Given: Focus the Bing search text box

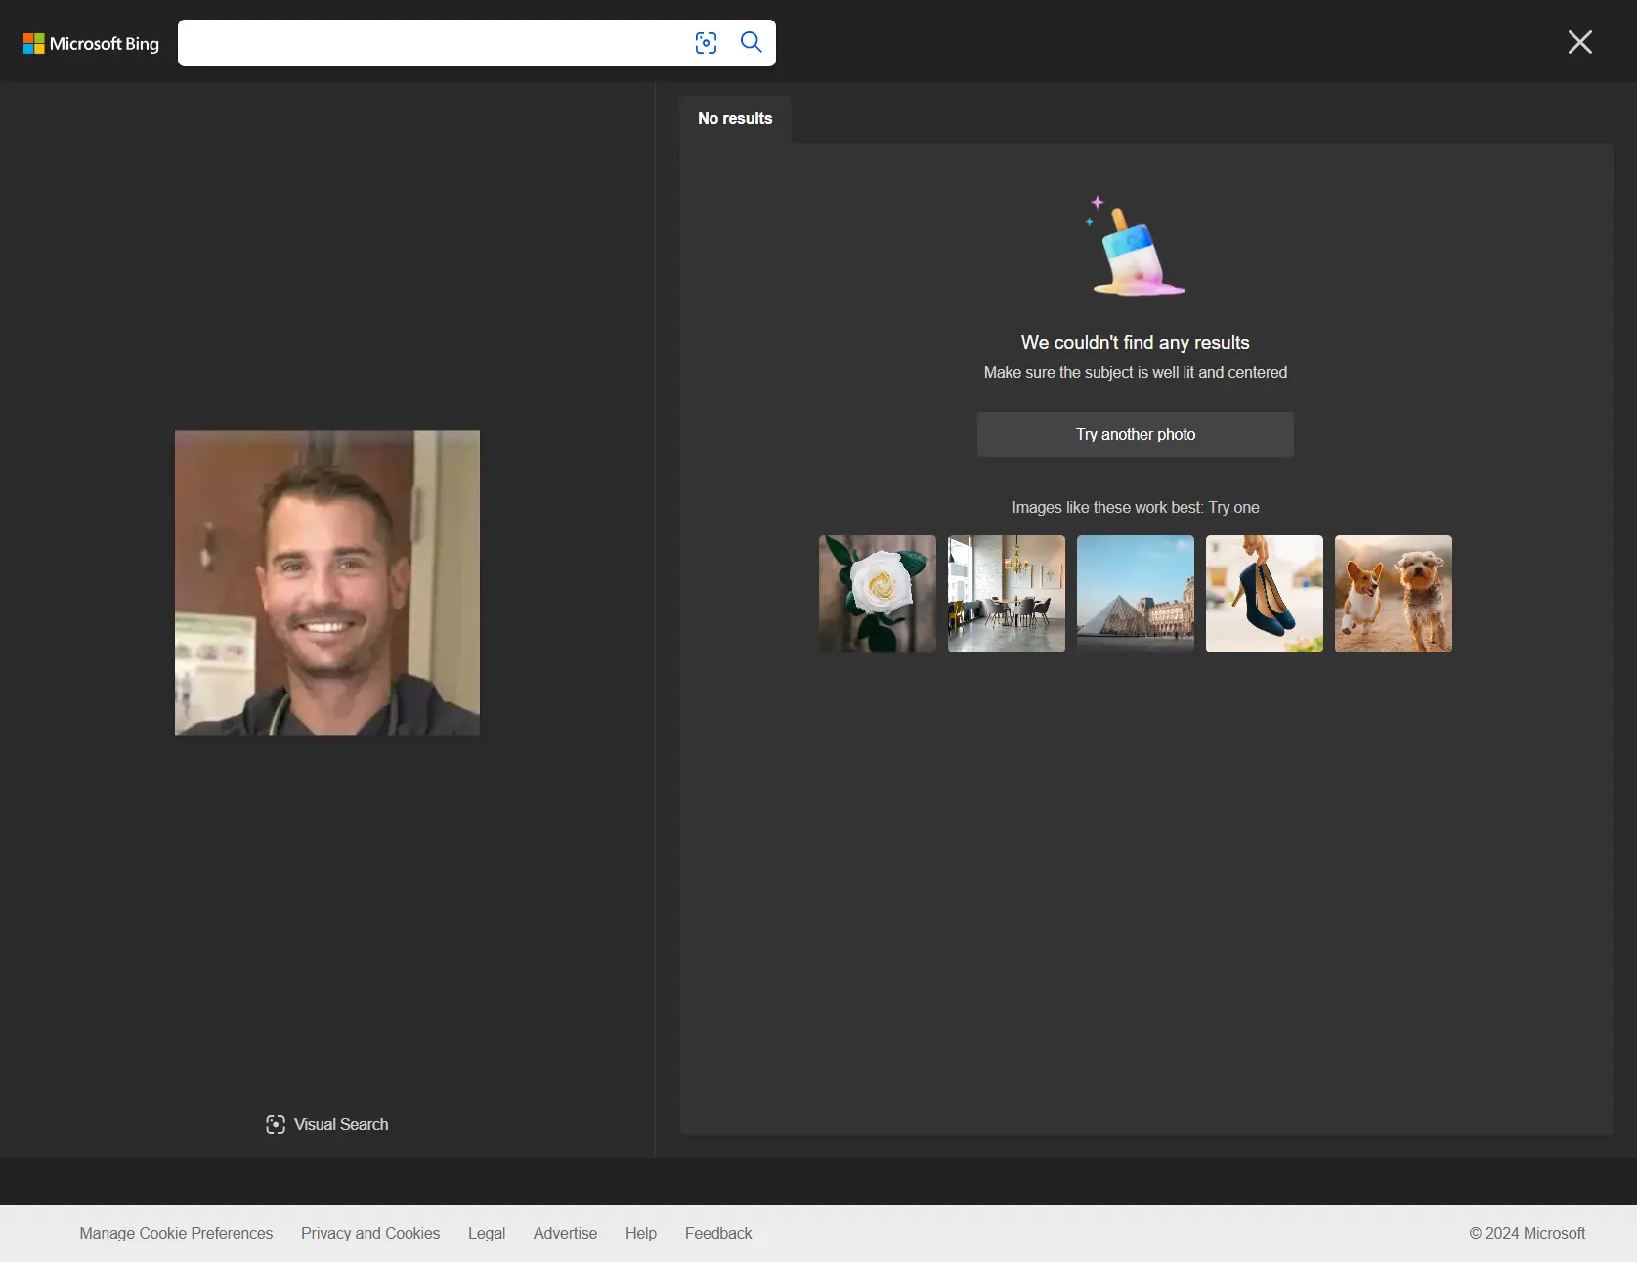Looking at the screenshot, I should tap(430, 43).
